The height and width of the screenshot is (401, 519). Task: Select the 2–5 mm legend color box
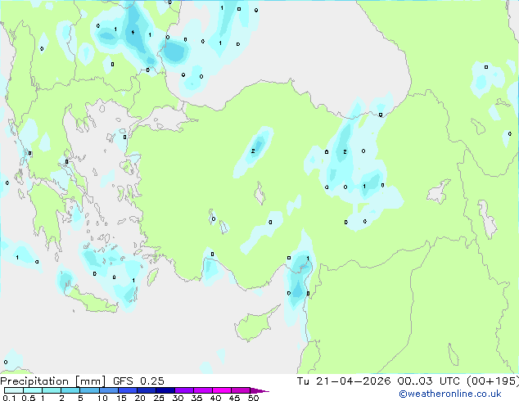click(x=70, y=390)
